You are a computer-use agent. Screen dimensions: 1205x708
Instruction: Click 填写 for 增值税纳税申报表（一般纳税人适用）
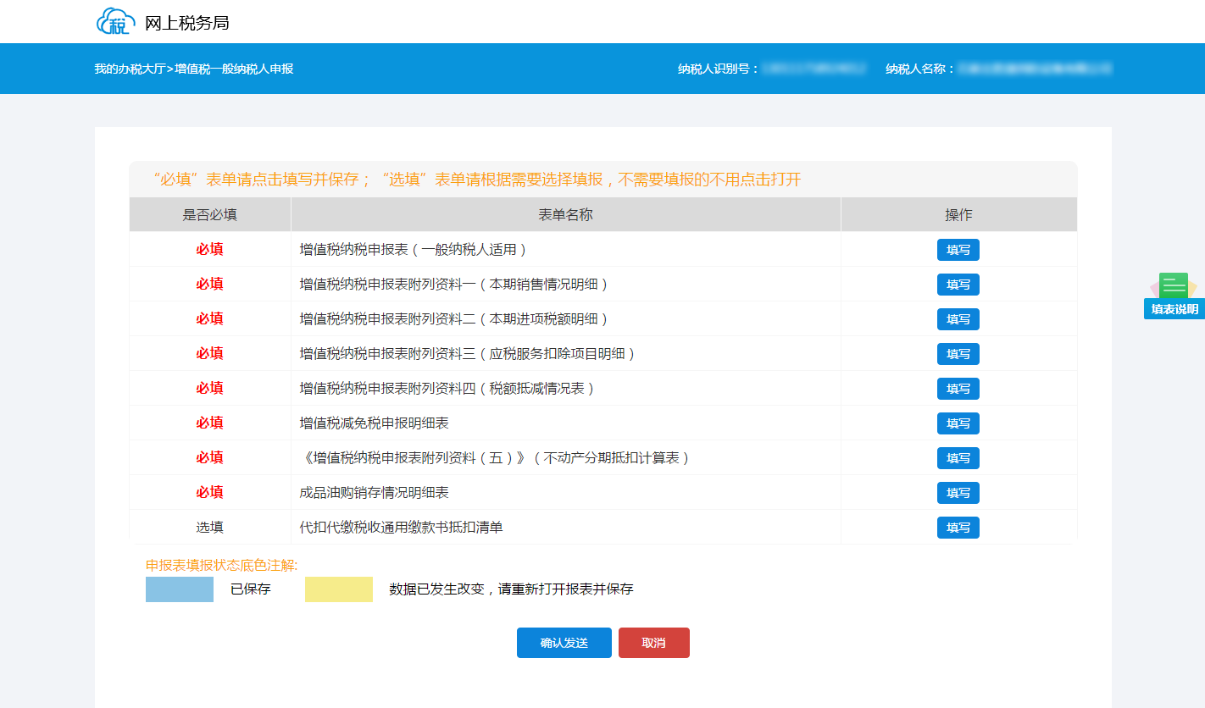pos(958,250)
